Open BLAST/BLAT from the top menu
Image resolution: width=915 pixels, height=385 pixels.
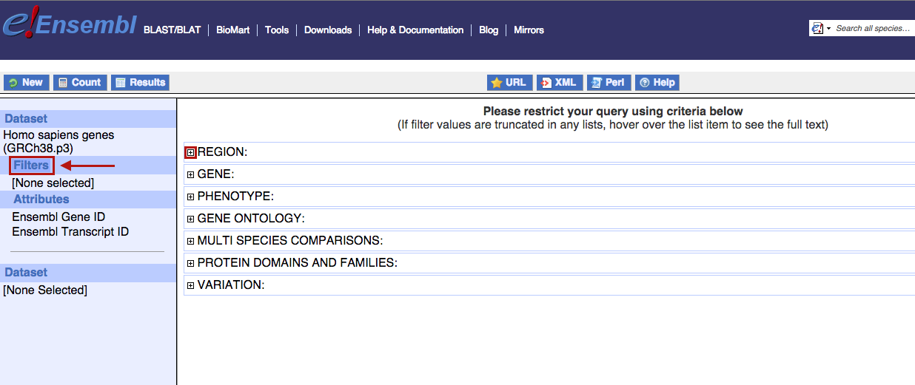pyautogui.click(x=172, y=30)
